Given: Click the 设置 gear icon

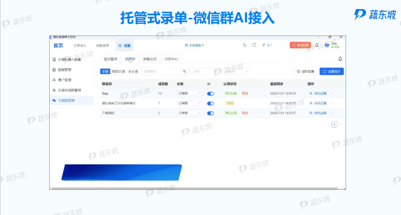Looking at the screenshot, I should (x=120, y=46).
